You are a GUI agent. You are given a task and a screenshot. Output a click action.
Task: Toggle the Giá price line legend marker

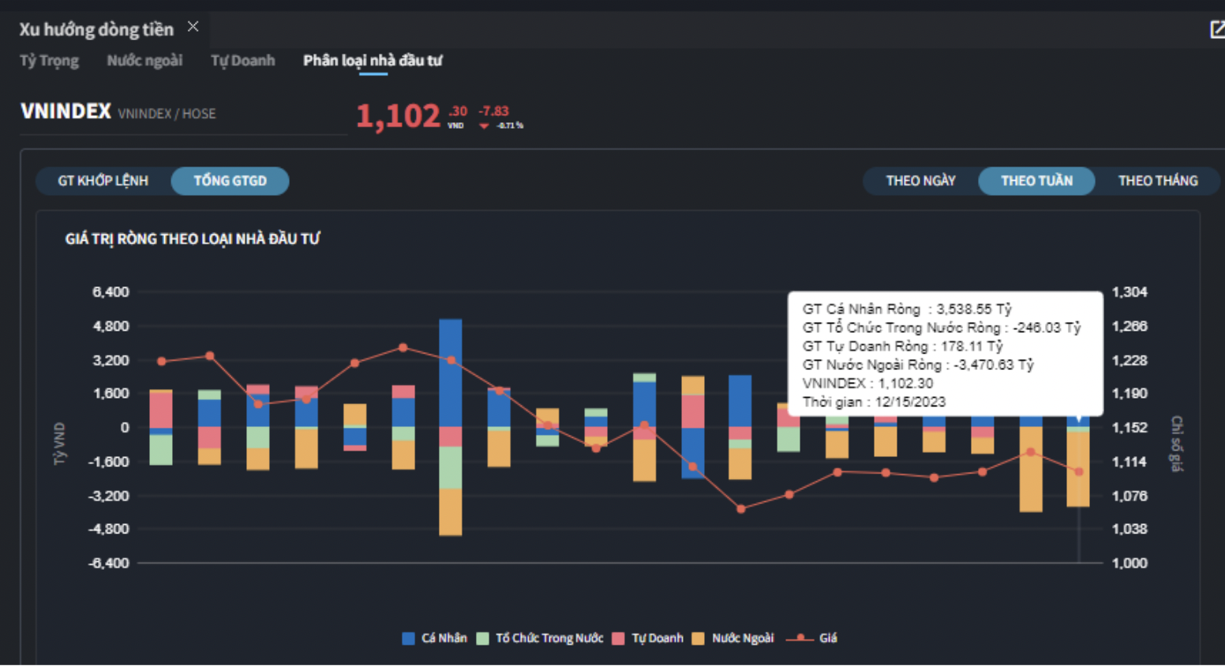[x=800, y=638]
